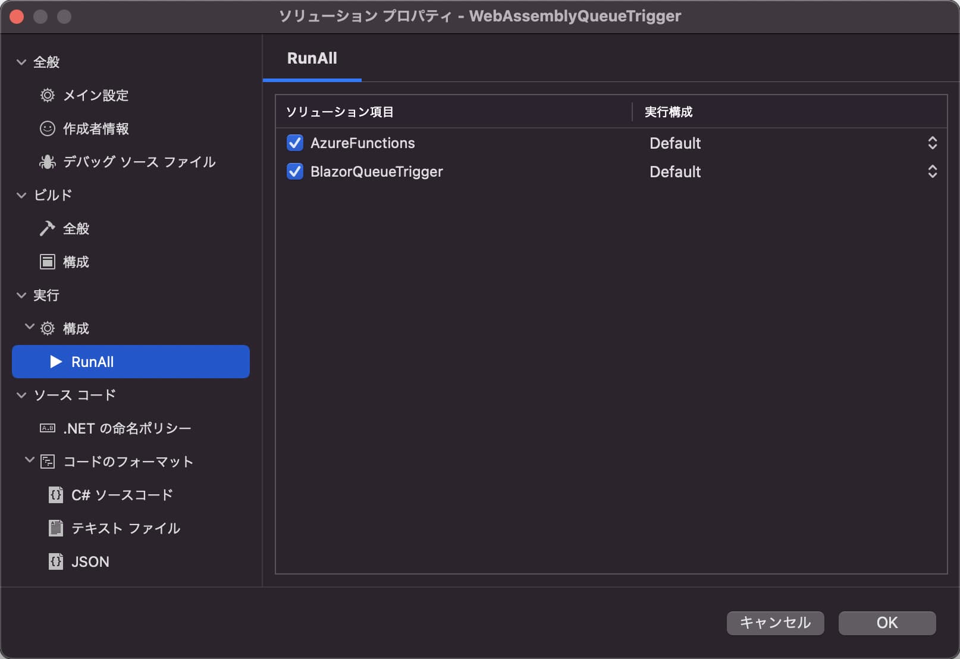
Task: Select the AzureFunctions row name
Action: pyautogui.click(x=363, y=143)
